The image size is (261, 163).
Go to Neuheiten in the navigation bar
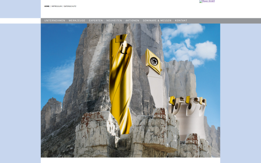pos(114,20)
